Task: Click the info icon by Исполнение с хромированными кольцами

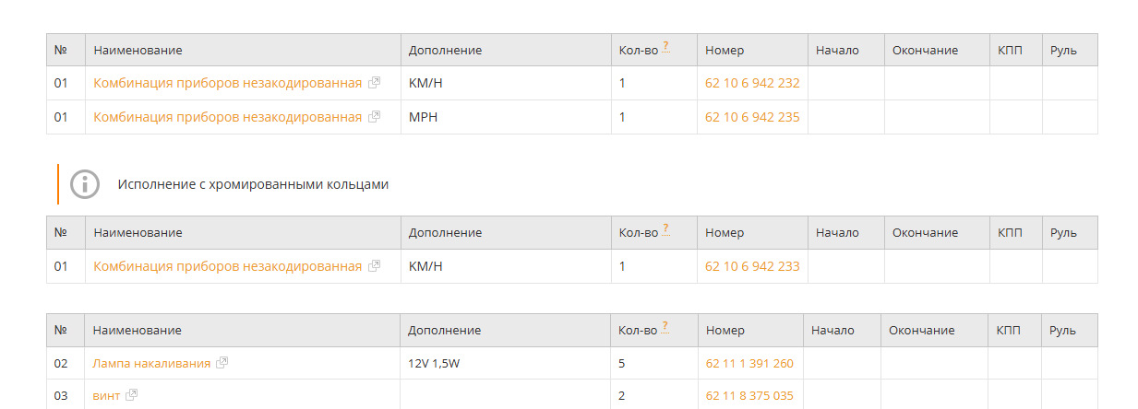Action: pos(85,184)
